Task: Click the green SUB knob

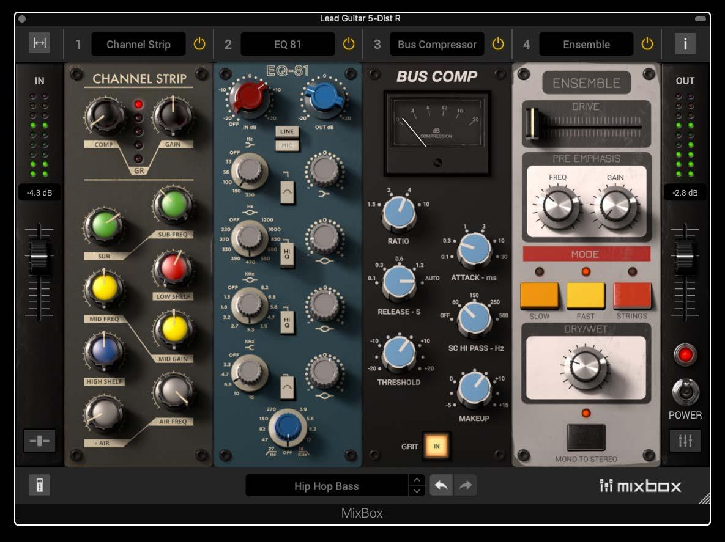Action: [x=105, y=226]
